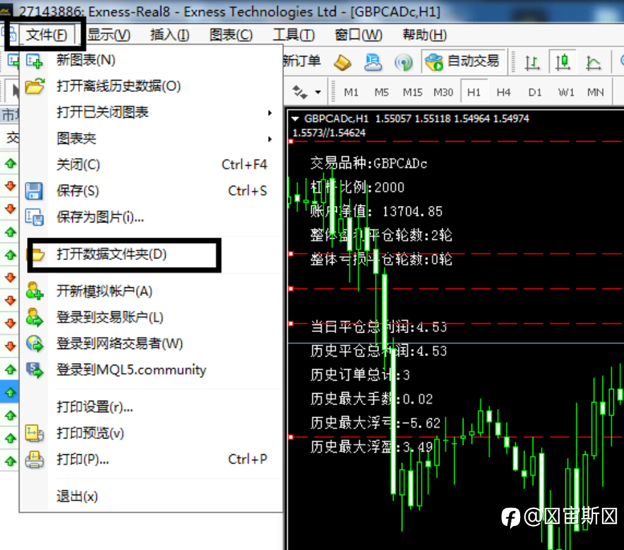Click the login to trade account icon
Screen dimensions: 624x550
click(x=34, y=318)
